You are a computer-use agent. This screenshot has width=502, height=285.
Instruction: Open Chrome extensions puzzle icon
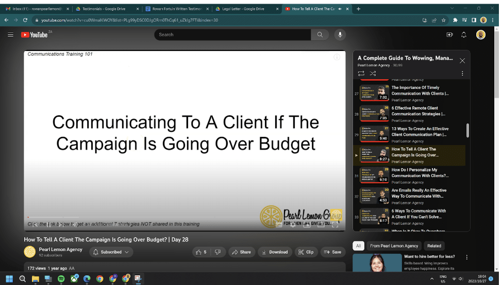455,20
